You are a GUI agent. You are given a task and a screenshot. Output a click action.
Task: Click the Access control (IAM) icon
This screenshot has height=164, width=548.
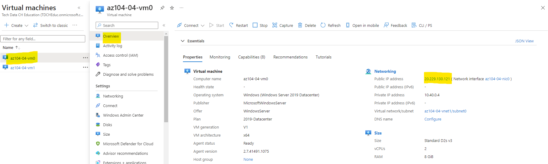tap(98, 55)
